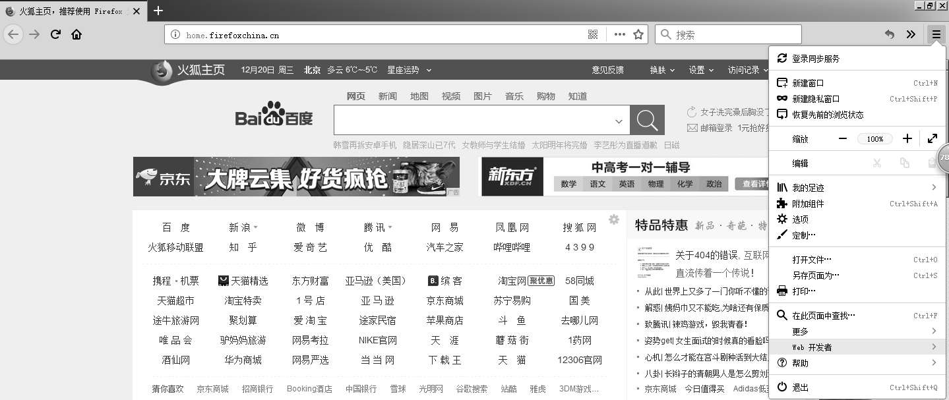
Task: Choose 退出 menu item
Action: [x=857, y=387]
